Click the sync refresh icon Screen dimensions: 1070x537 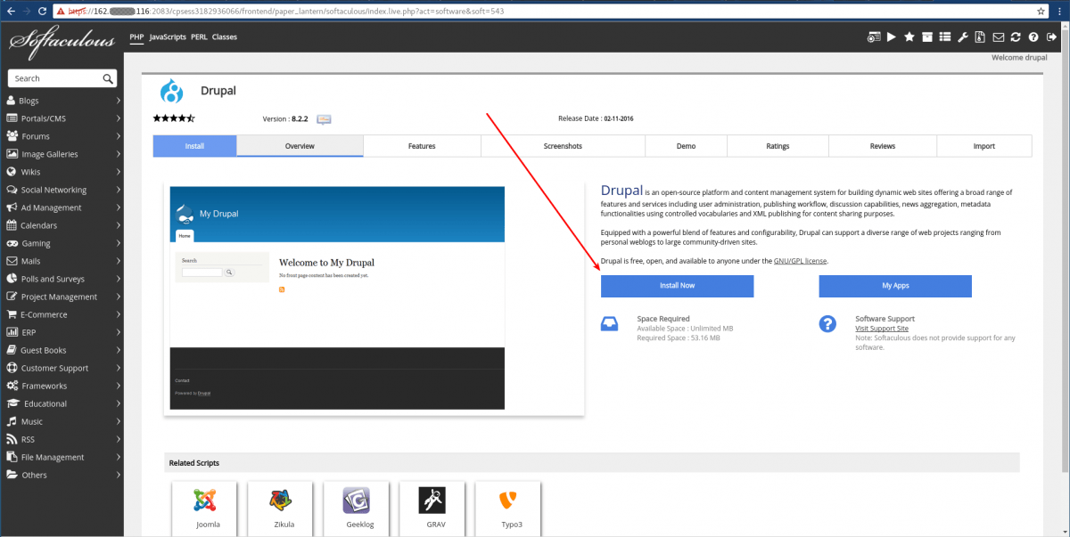tap(1017, 37)
